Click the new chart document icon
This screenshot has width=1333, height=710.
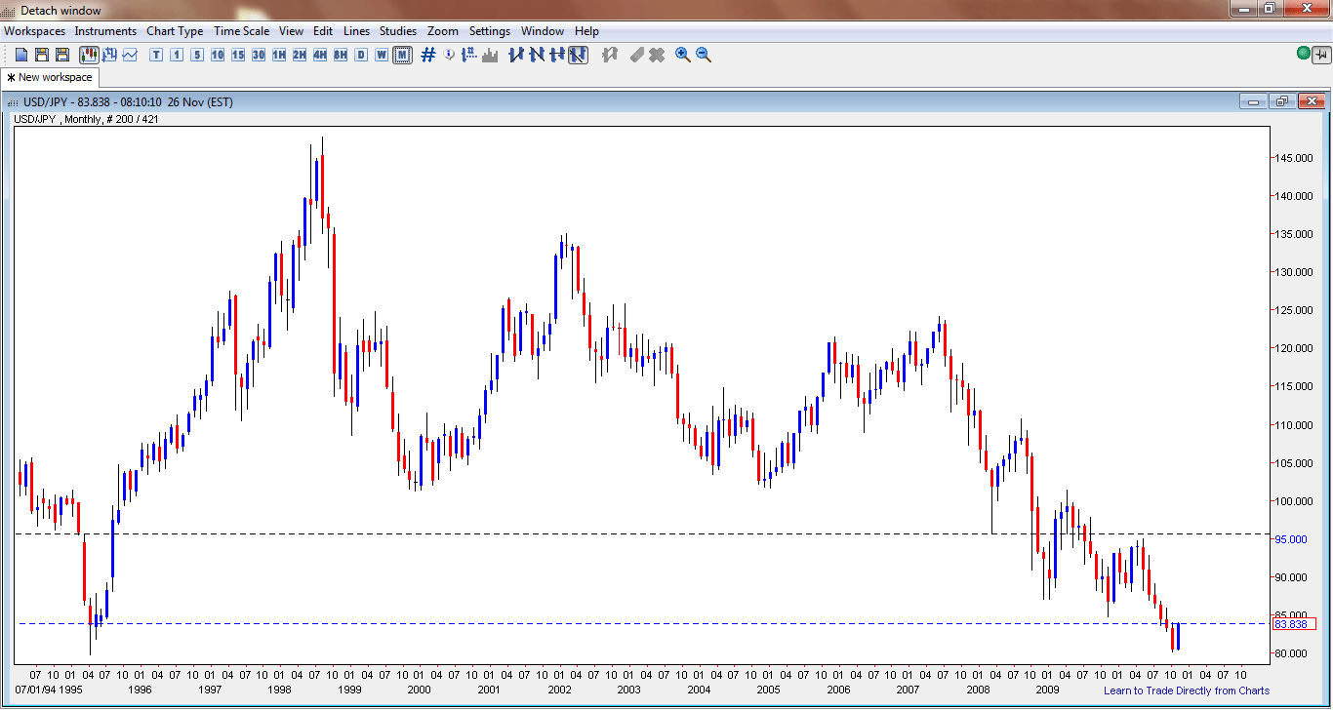(x=20, y=55)
